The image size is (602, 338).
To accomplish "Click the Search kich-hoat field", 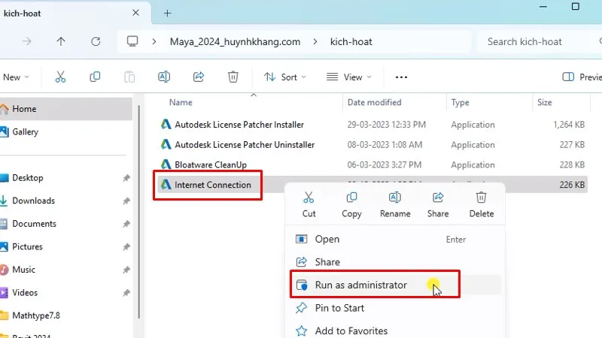I will (540, 41).
